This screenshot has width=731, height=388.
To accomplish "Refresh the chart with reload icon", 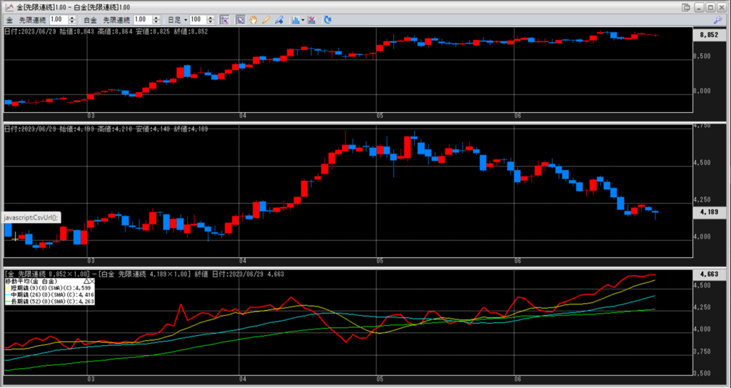I will click(327, 19).
